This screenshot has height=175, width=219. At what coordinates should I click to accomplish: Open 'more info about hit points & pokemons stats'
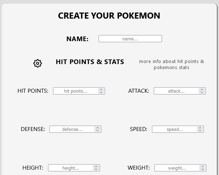tap(172, 64)
